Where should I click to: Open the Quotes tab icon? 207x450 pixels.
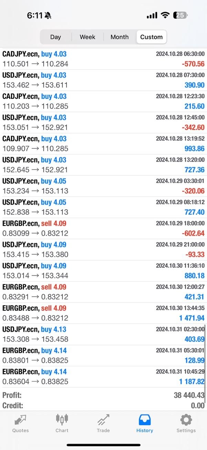click(x=20, y=420)
